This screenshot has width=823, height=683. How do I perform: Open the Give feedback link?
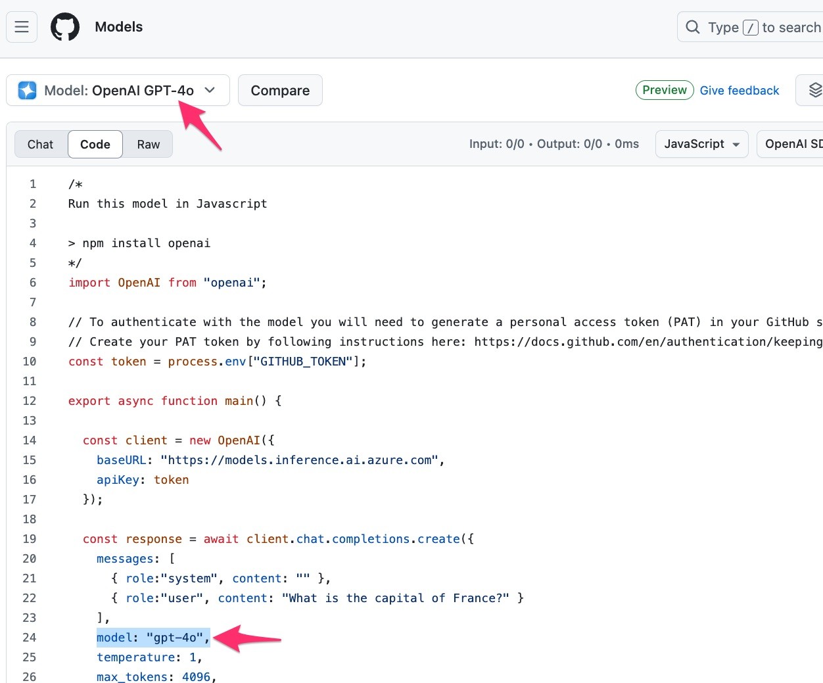[740, 90]
